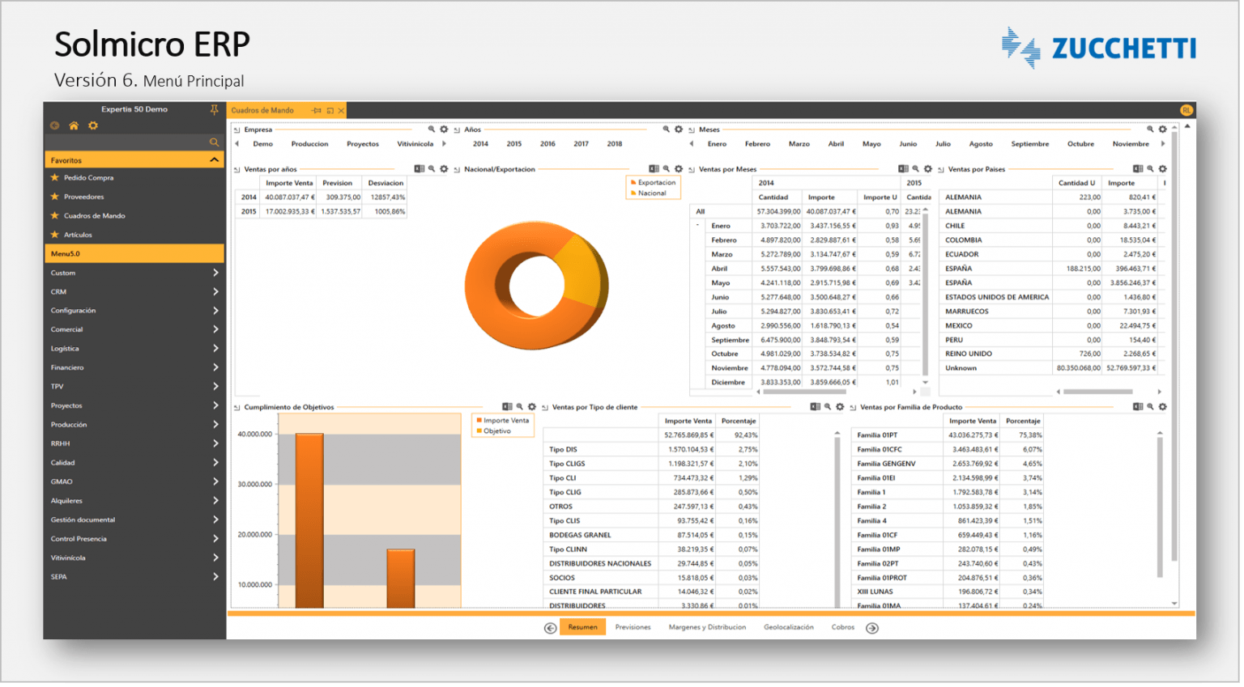Expand the Financiero menu
This screenshot has width=1244, height=687.
point(216,369)
